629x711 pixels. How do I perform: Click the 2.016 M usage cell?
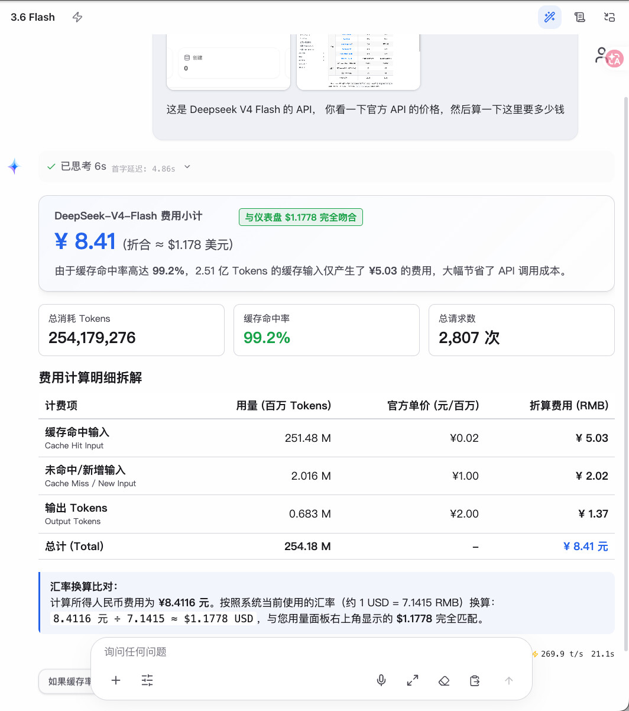click(311, 476)
